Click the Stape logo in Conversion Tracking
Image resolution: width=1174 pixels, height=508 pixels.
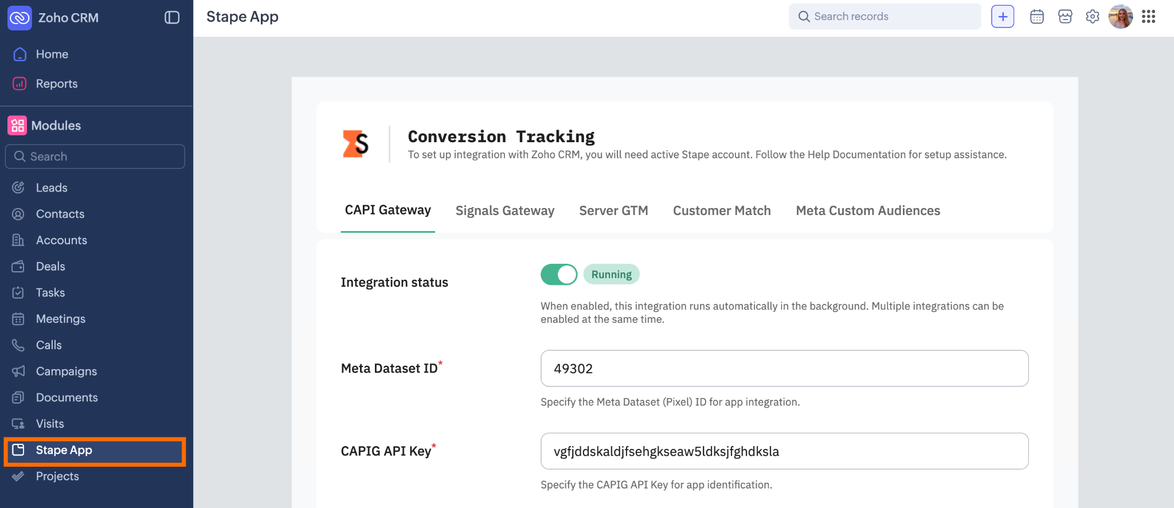coord(355,143)
